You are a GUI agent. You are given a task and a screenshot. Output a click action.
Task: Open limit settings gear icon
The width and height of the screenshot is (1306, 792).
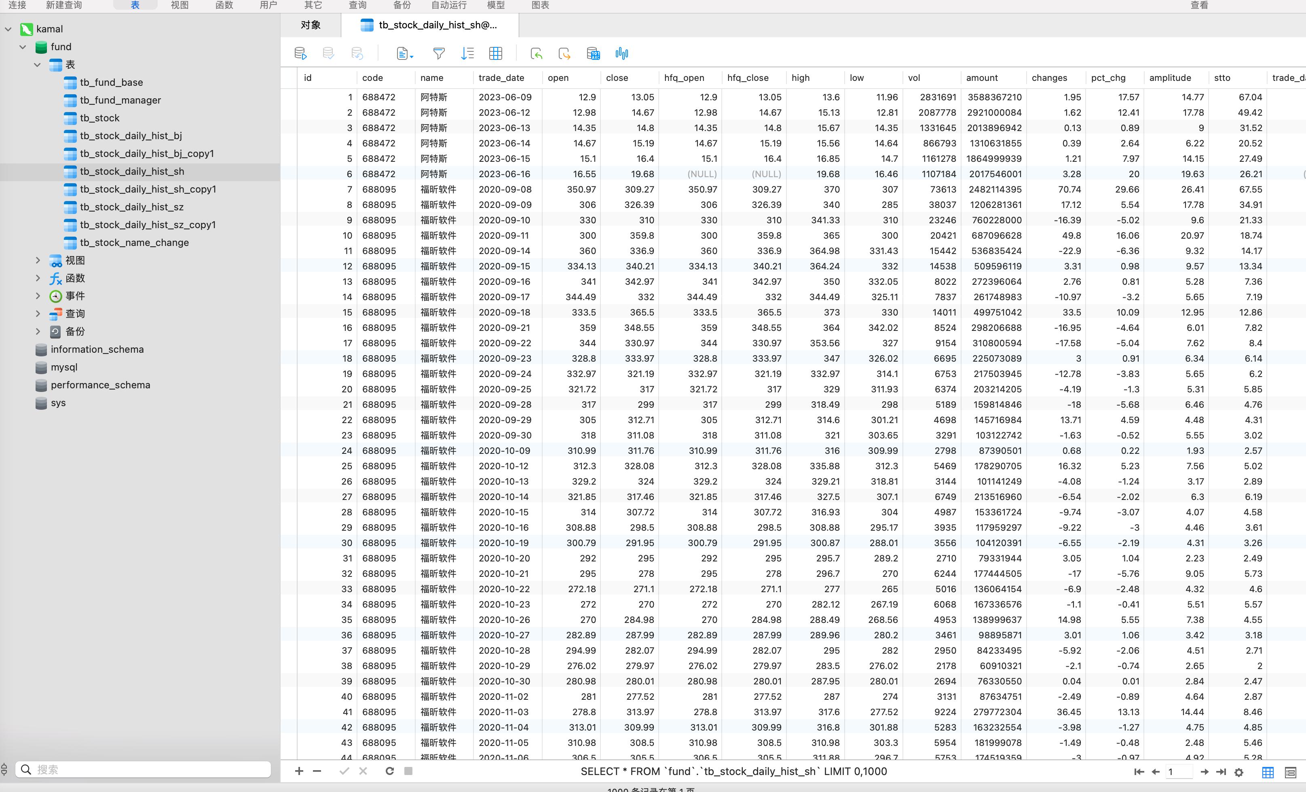(1239, 773)
